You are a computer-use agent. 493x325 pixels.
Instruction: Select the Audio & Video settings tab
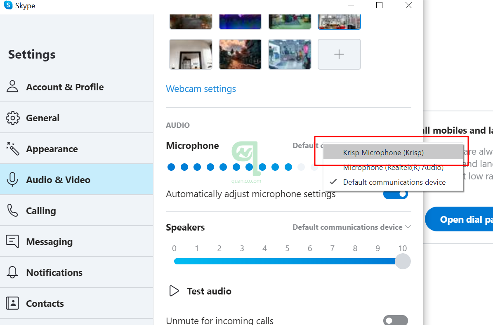click(x=77, y=179)
